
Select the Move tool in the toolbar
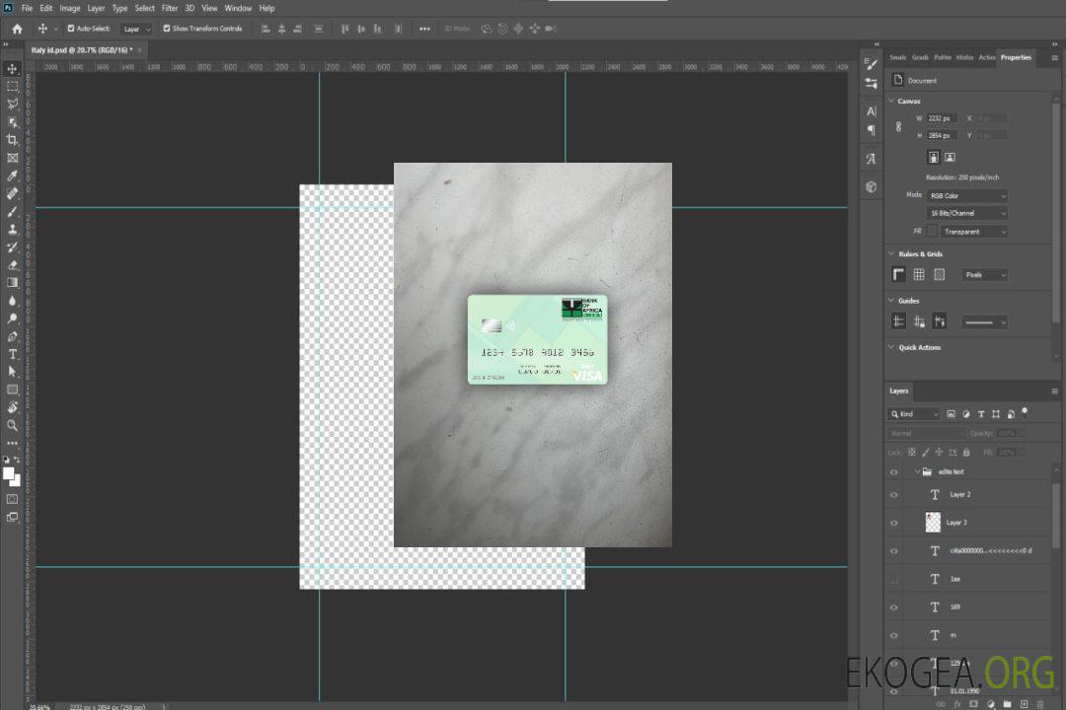pos(12,68)
